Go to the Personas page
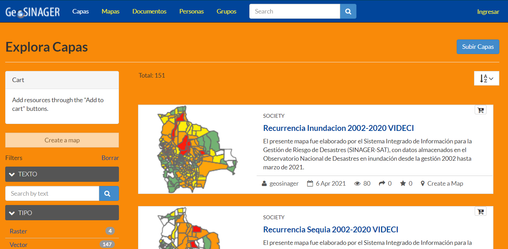 click(191, 11)
